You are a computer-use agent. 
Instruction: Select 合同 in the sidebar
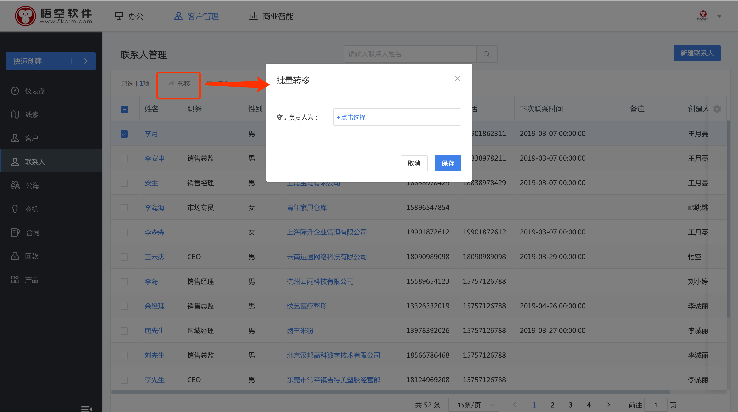click(51, 233)
